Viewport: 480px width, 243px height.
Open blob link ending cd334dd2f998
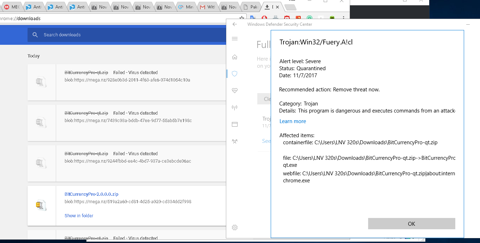click(x=128, y=202)
